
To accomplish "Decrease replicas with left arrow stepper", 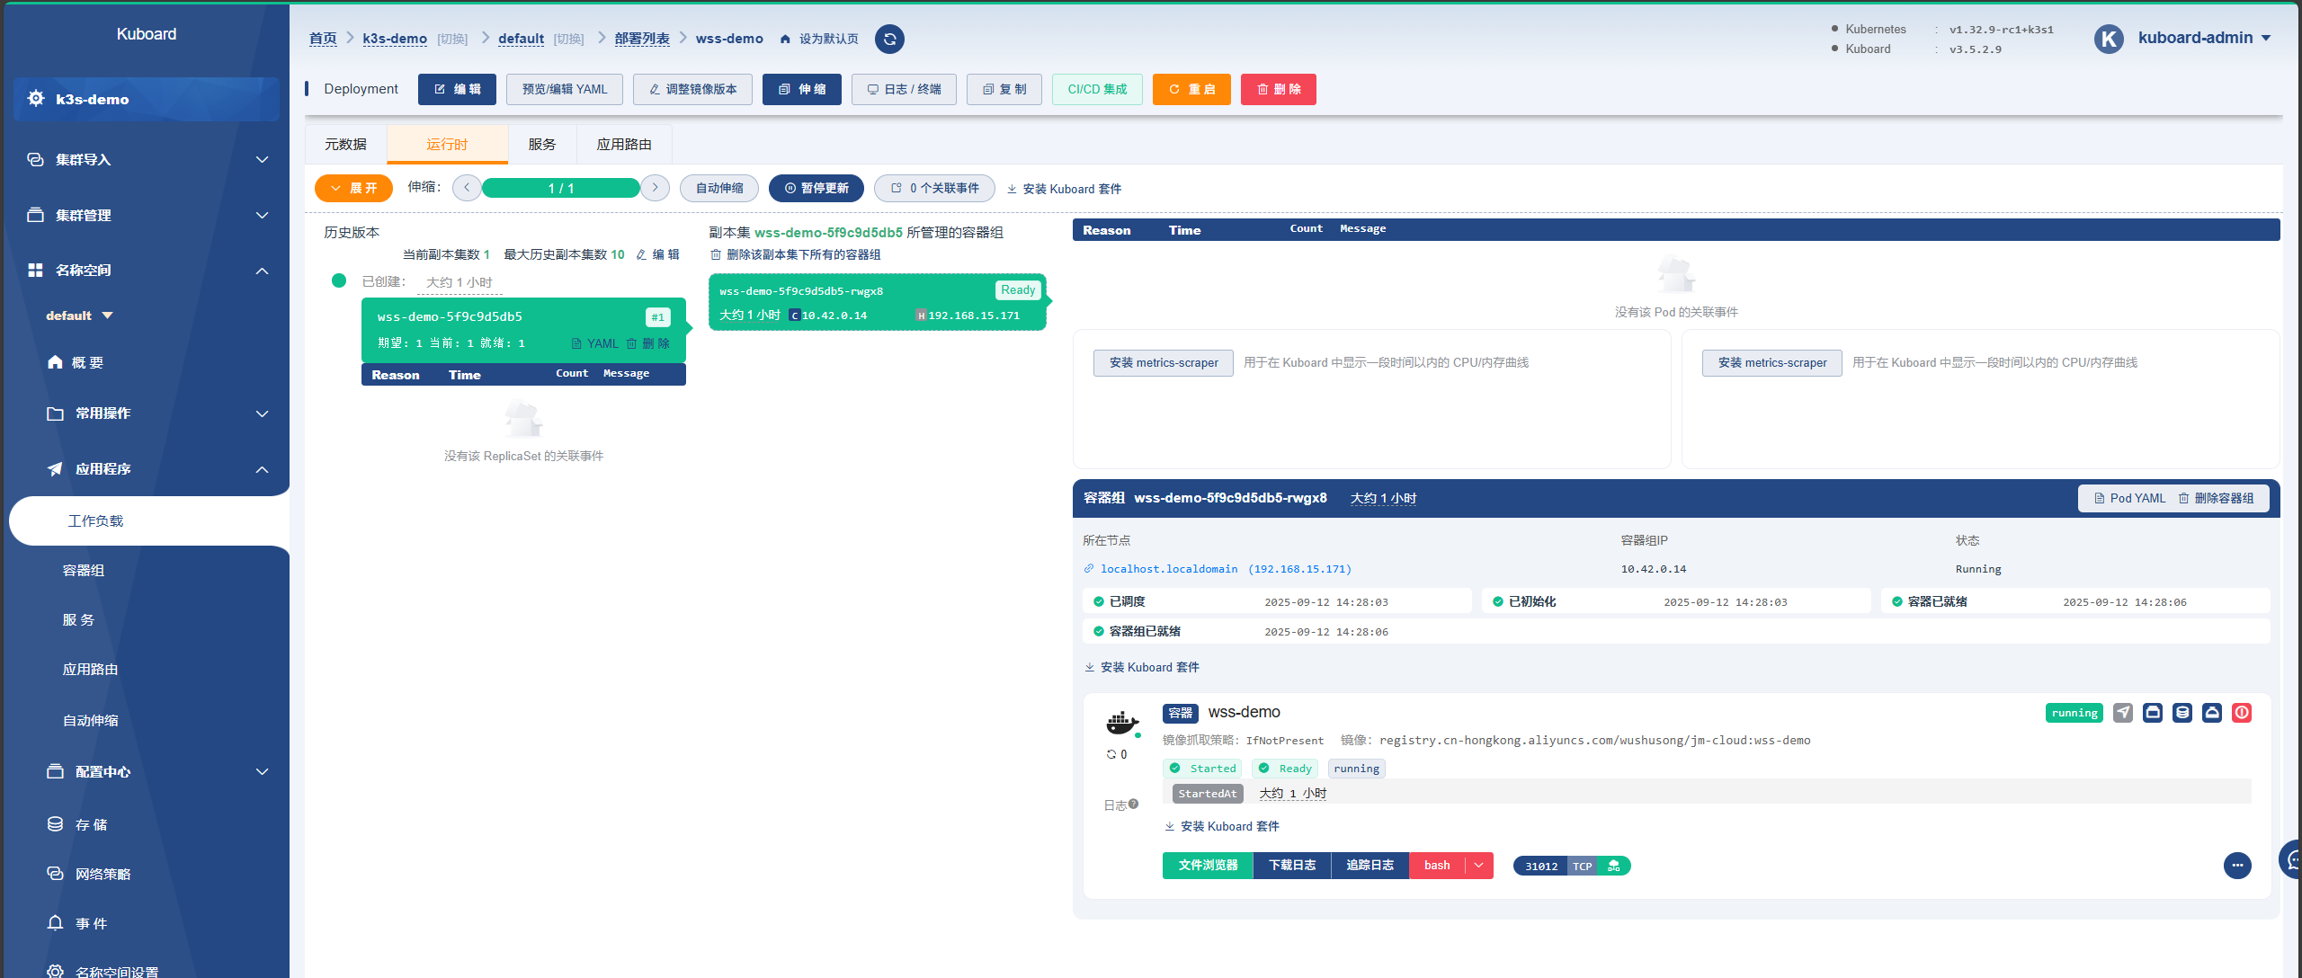I will click(467, 188).
